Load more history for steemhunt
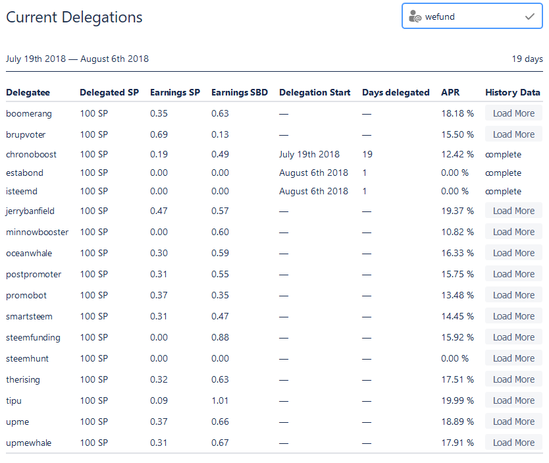Viewport: 549px width, 463px height. click(513, 358)
